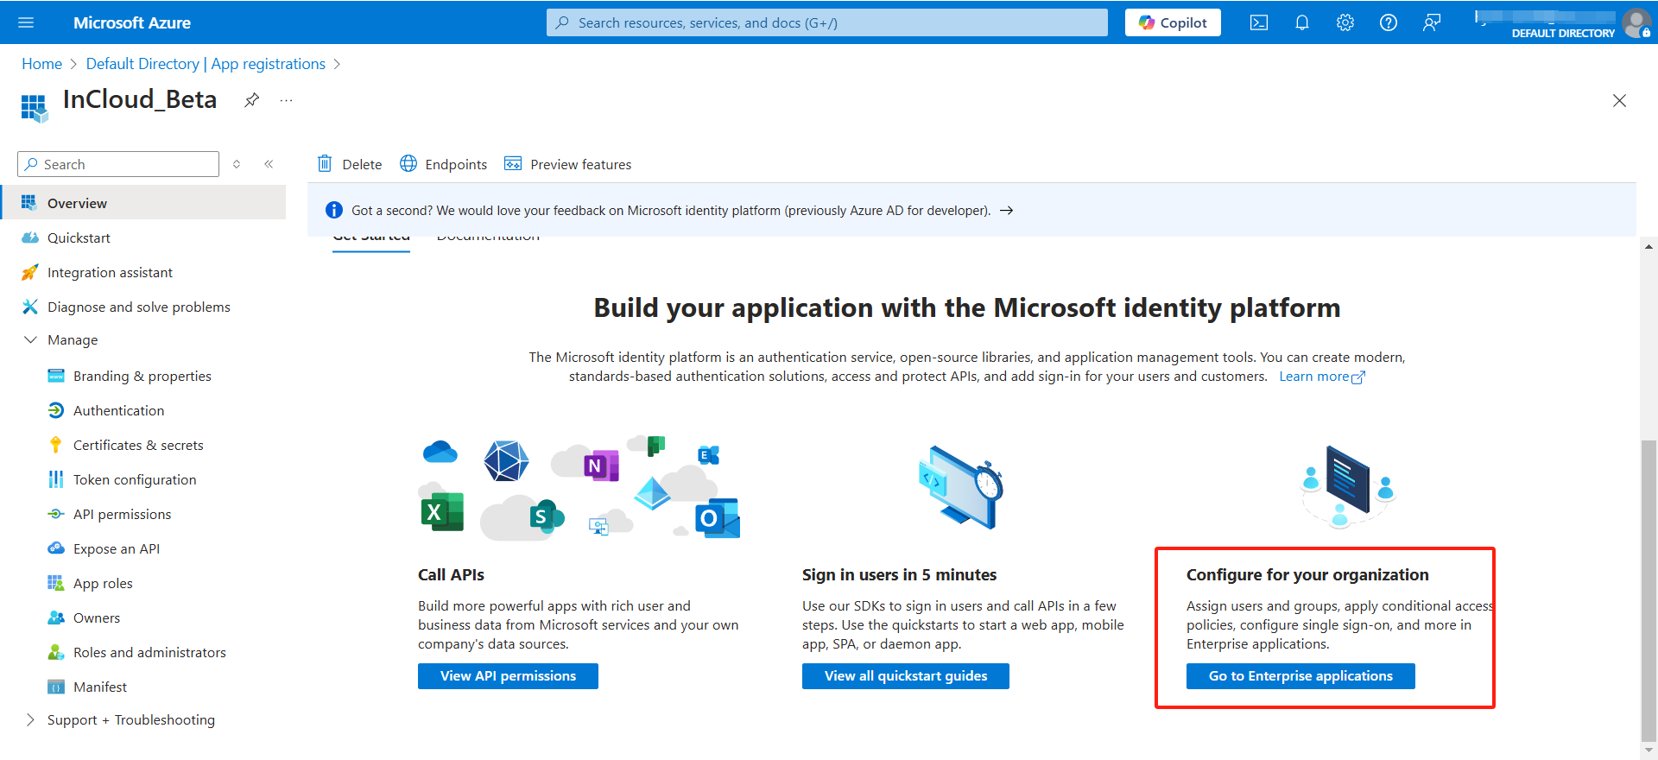Click the feedback icon in top bar
This screenshot has height=760, width=1658.
pyautogui.click(x=1432, y=23)
